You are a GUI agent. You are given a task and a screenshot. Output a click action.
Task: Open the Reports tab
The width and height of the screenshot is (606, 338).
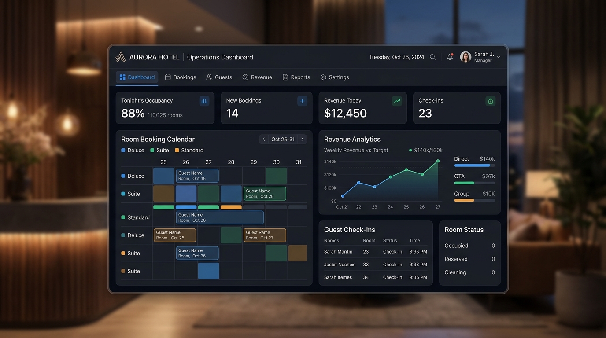tap(296, 77)
